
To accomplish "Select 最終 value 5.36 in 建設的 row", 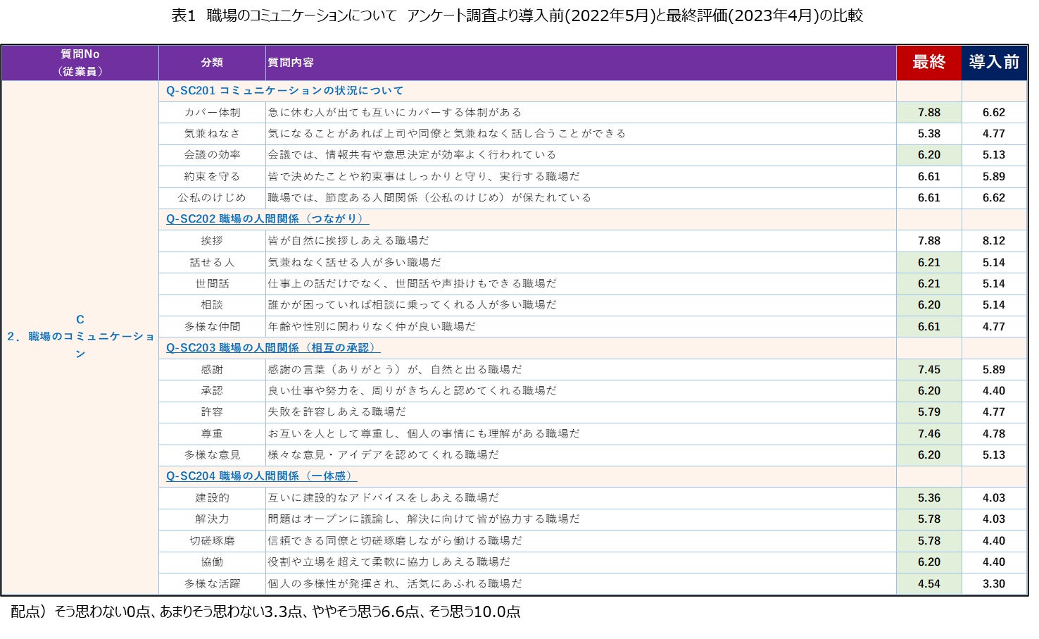I will click(x=928, y=498).
